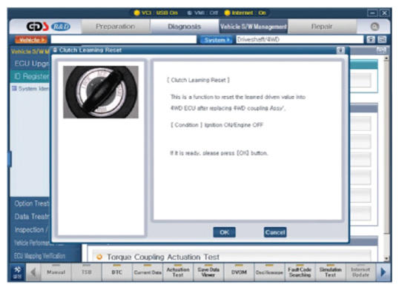Click the ignition key switch image
399x290 pixels.
[101, 92]
